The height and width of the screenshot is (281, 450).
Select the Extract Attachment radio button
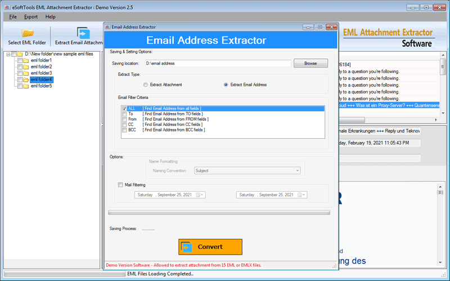pos(146,85)
